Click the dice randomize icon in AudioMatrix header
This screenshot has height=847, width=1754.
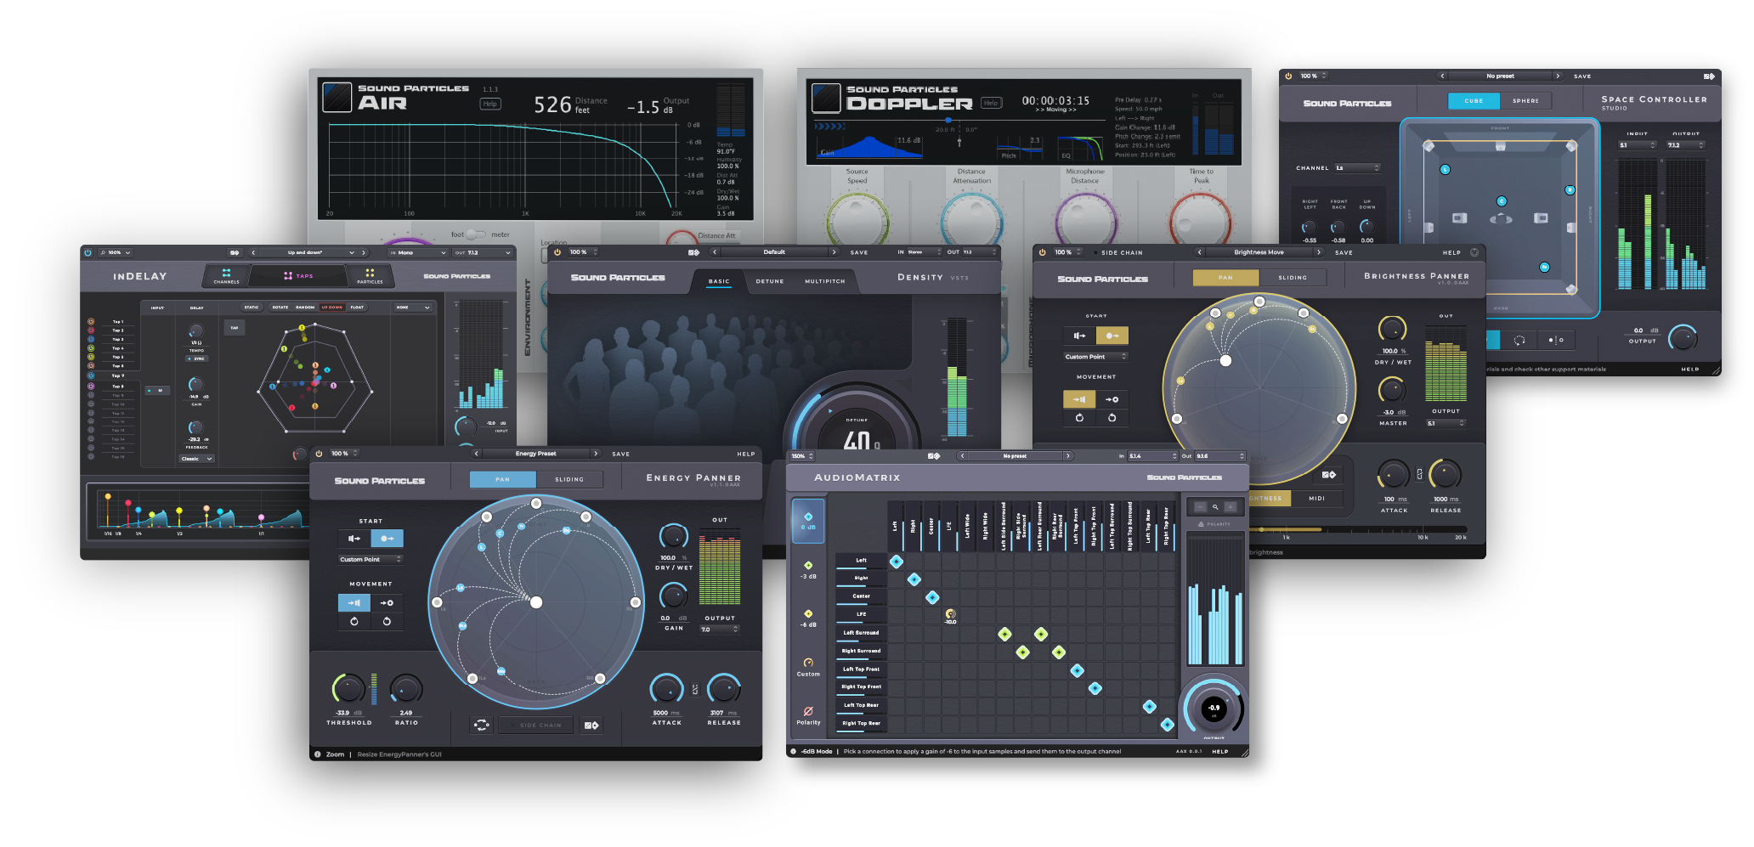point(935,455)
